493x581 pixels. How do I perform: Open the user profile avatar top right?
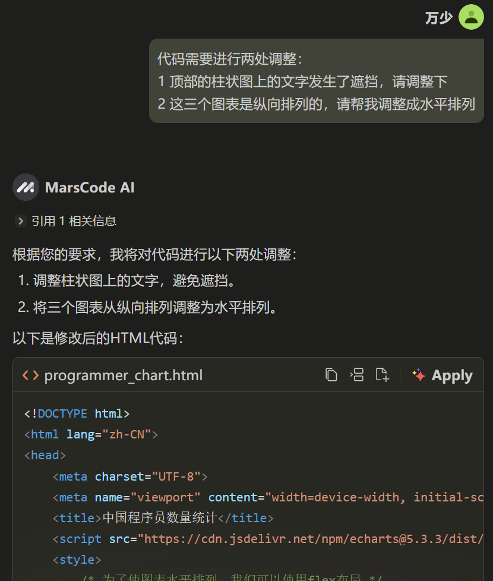click(471, 17)
